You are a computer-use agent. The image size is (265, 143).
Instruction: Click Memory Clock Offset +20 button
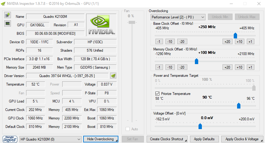coord(227,67)
